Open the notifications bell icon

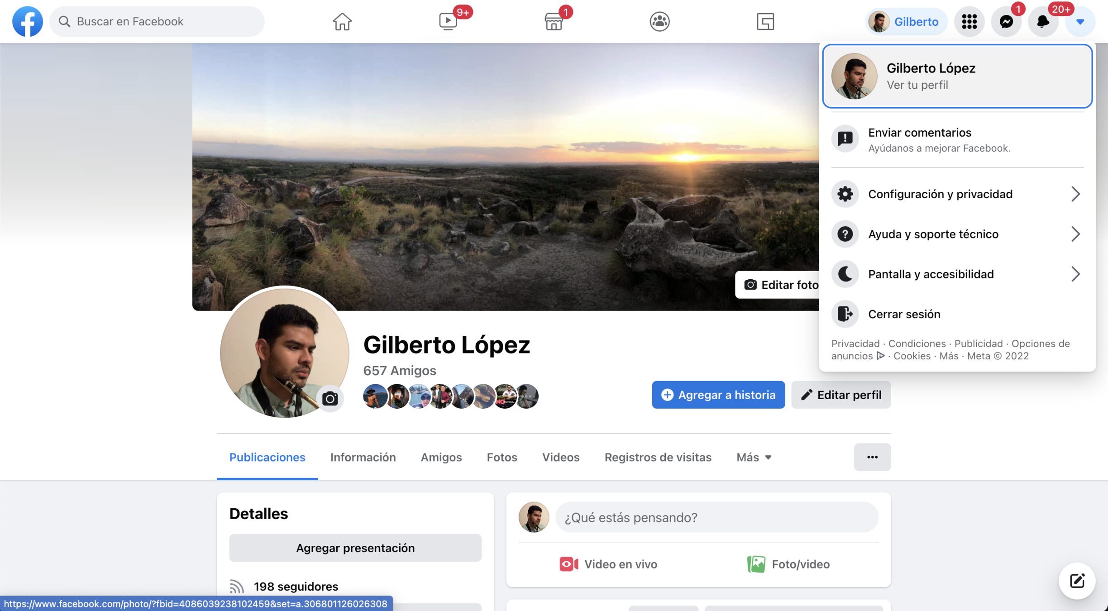coord(1043,21)
